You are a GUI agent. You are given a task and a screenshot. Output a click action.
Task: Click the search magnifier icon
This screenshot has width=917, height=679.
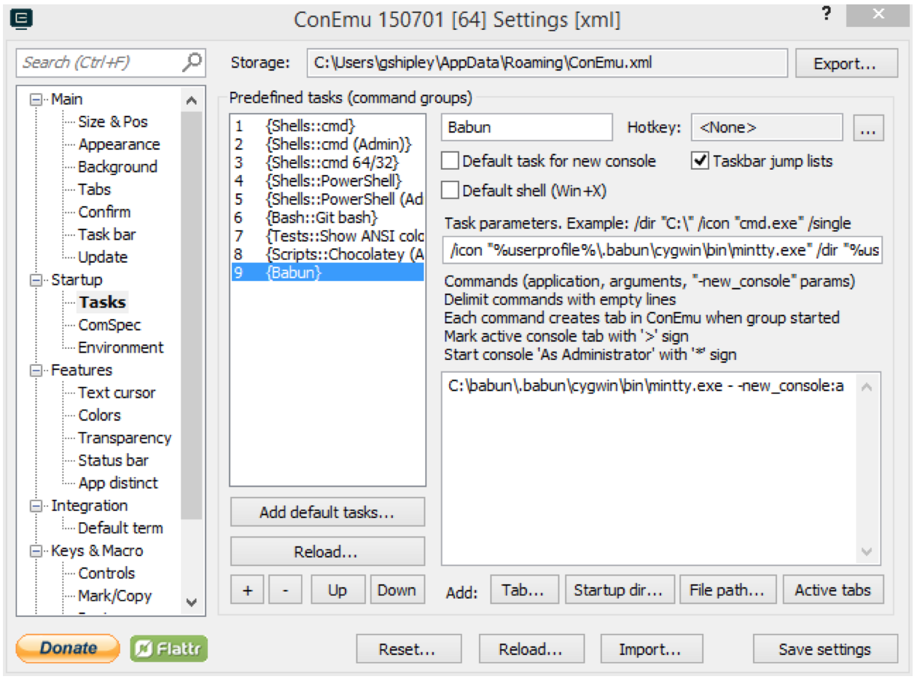pyautogui.click(x=191, y=63)
